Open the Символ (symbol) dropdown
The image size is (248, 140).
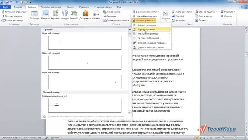pyautogui.click(x=227, y=16)
